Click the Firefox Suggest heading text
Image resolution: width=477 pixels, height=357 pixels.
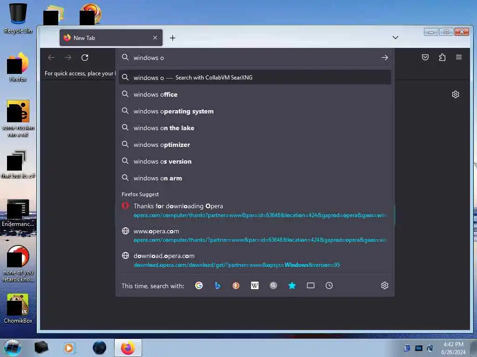(140, 194)
